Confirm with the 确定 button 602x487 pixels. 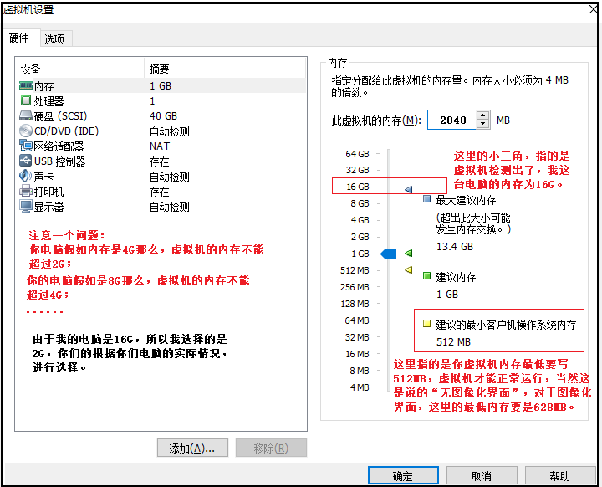[403, 476]
